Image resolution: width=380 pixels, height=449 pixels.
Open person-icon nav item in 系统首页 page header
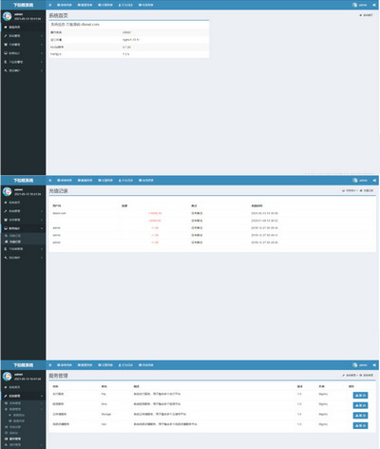[125, 5]
